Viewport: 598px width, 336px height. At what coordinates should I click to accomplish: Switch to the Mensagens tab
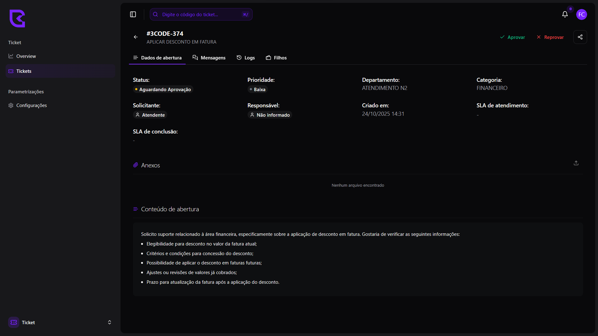click(x=209, y=58)
